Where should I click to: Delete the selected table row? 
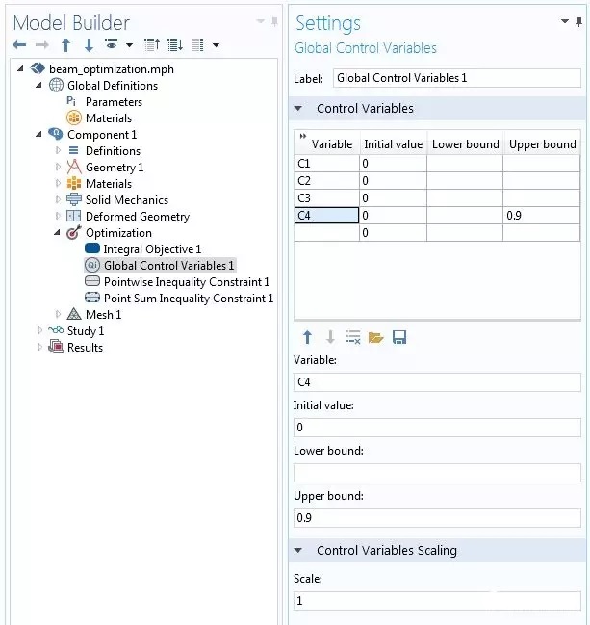pyautogui.click(x=353, y=337)
